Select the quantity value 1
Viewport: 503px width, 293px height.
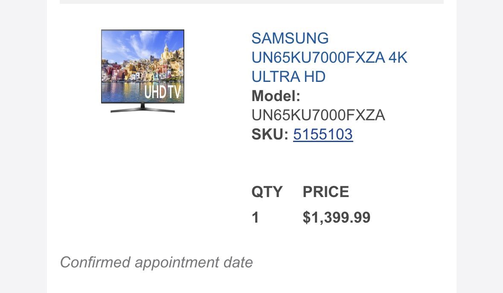[255, 218]
